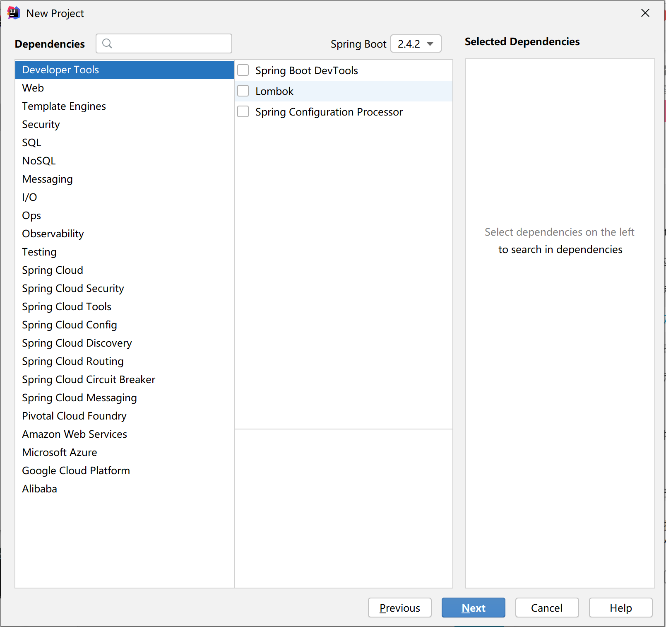The width and height of the screenshot is (666, 627).
Task: Choose the Ops category
Action: (125, 215)
